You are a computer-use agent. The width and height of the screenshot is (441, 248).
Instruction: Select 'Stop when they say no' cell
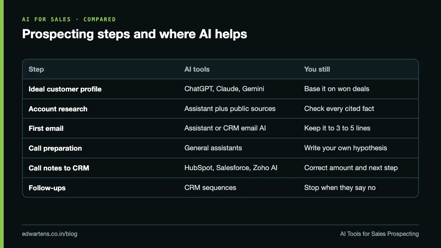(340, 188)
